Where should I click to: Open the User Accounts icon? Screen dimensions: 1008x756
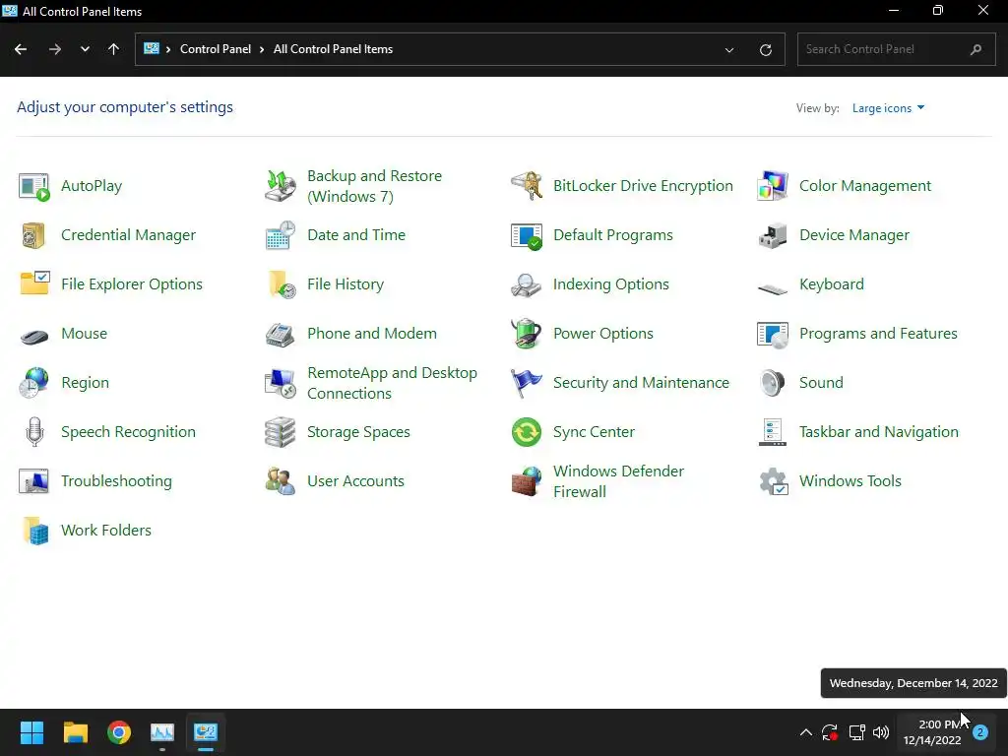click(x=281, y=480)
